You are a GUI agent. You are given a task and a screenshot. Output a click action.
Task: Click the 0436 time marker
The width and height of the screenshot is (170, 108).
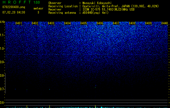(100, 23)
